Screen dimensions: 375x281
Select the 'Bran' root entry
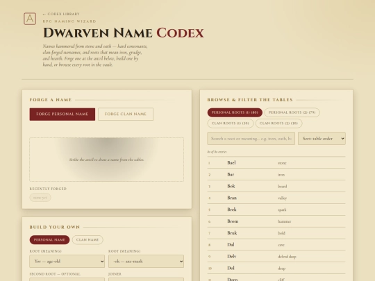tap(232, 198)
